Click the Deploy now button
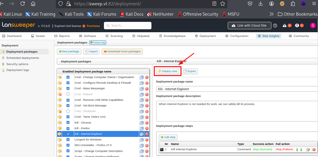The image size is (318, 157). (x=168, y=71)
